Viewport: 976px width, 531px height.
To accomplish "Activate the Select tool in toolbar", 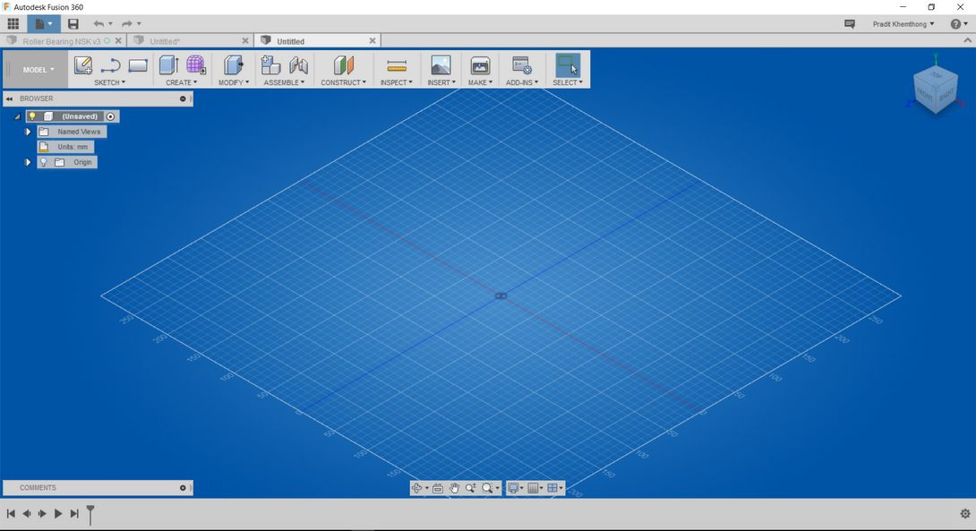I will coord(568,65).
